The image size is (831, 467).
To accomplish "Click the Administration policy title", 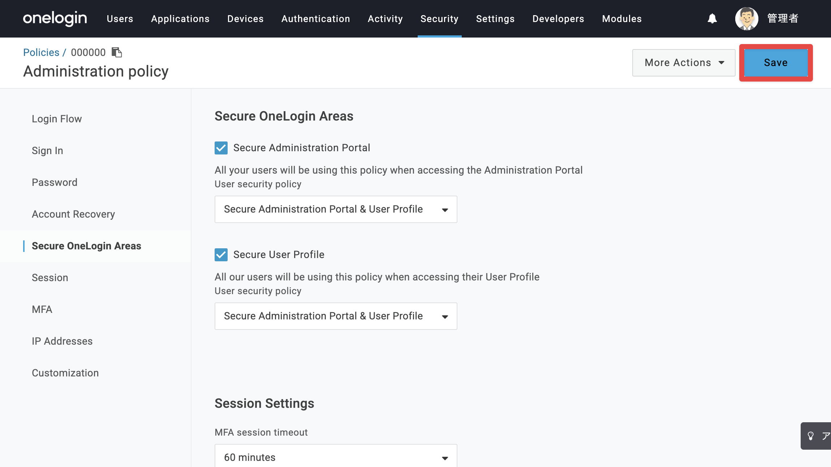I will click(x=96, y=71).
